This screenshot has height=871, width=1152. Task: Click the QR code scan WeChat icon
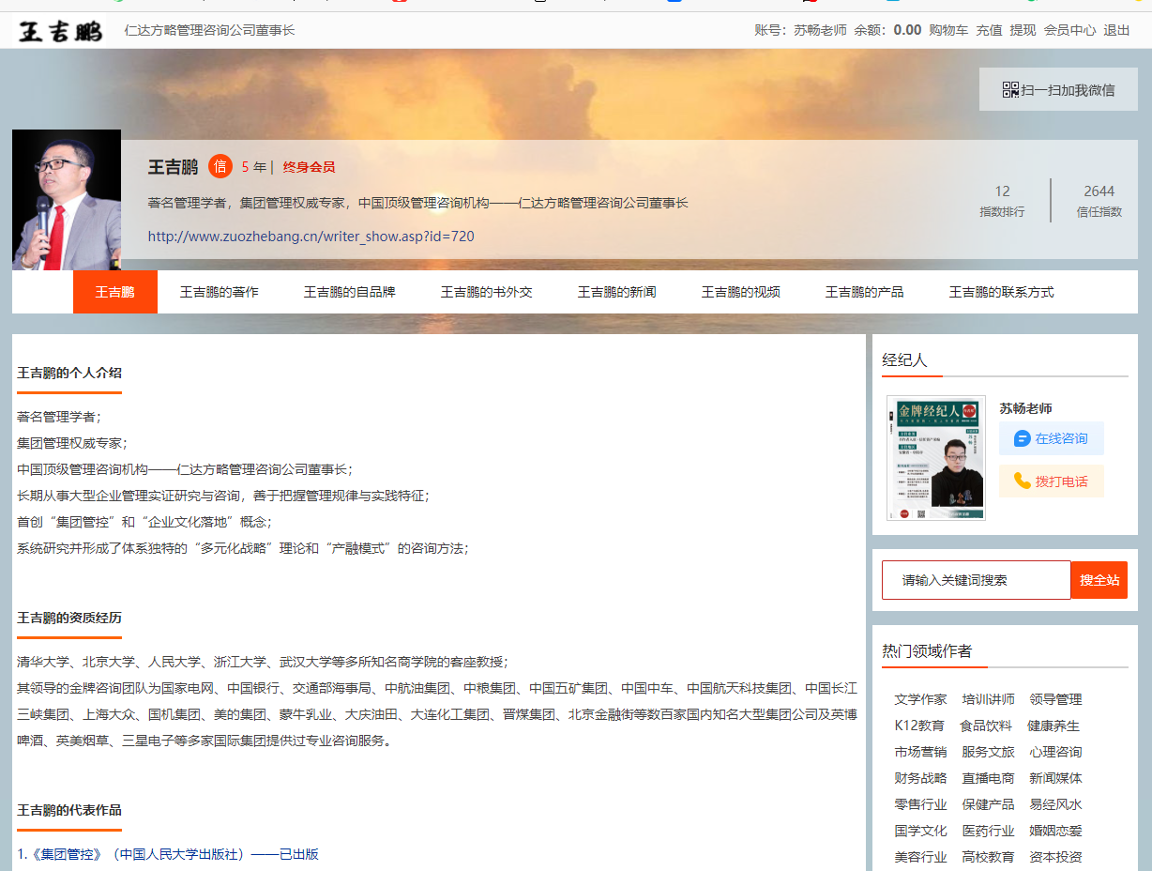click(x=1010, y=90)
